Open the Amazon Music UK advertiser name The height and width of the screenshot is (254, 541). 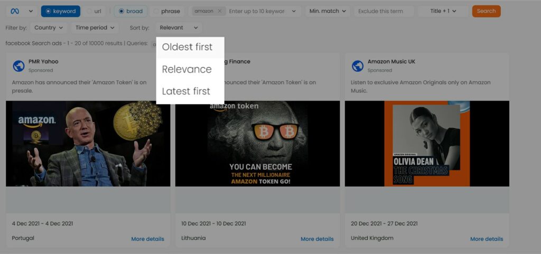pyautogui.click(x=391, y=62)
